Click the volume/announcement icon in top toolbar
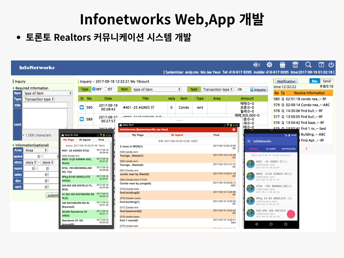This screenshot has width=344, height=258. pos(257,65)
